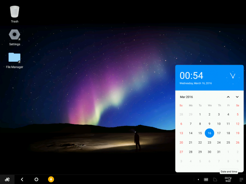Click the notification tray shape icon

coord(215,180)
